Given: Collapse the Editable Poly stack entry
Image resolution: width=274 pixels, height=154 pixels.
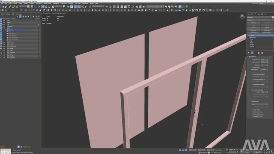Looking at the screenshot, I should pos(248,37).
